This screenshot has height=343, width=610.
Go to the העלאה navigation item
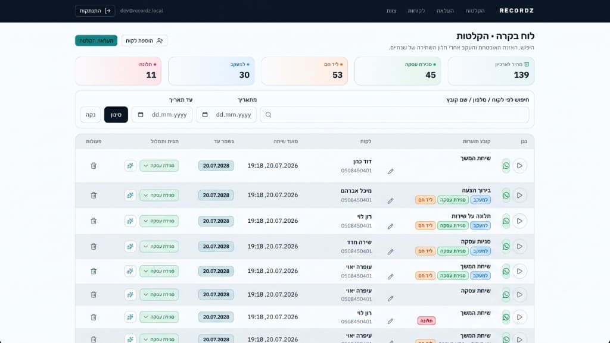pos(445,11)
